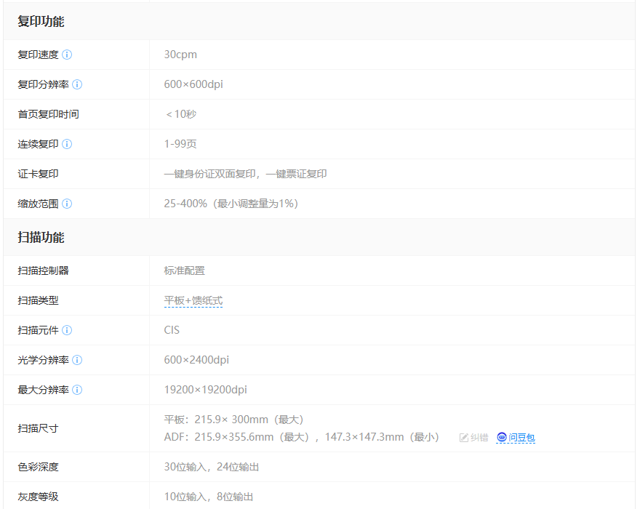Viewport: 640px width, 509px height.
Task: Click the info icon beside 复印速度
Action: pos(67,55)
